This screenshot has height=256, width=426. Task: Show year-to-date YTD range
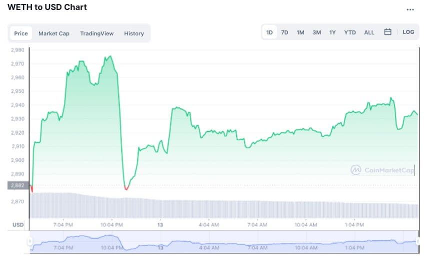tap(350, 32)
